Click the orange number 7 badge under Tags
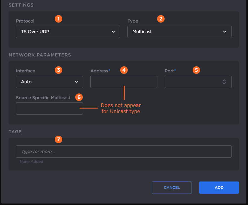Viewport: 248px width, 205px height. (x=58, y=139)
